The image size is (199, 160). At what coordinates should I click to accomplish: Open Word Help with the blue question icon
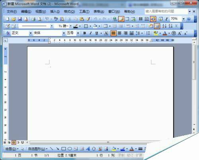(189, 19)
